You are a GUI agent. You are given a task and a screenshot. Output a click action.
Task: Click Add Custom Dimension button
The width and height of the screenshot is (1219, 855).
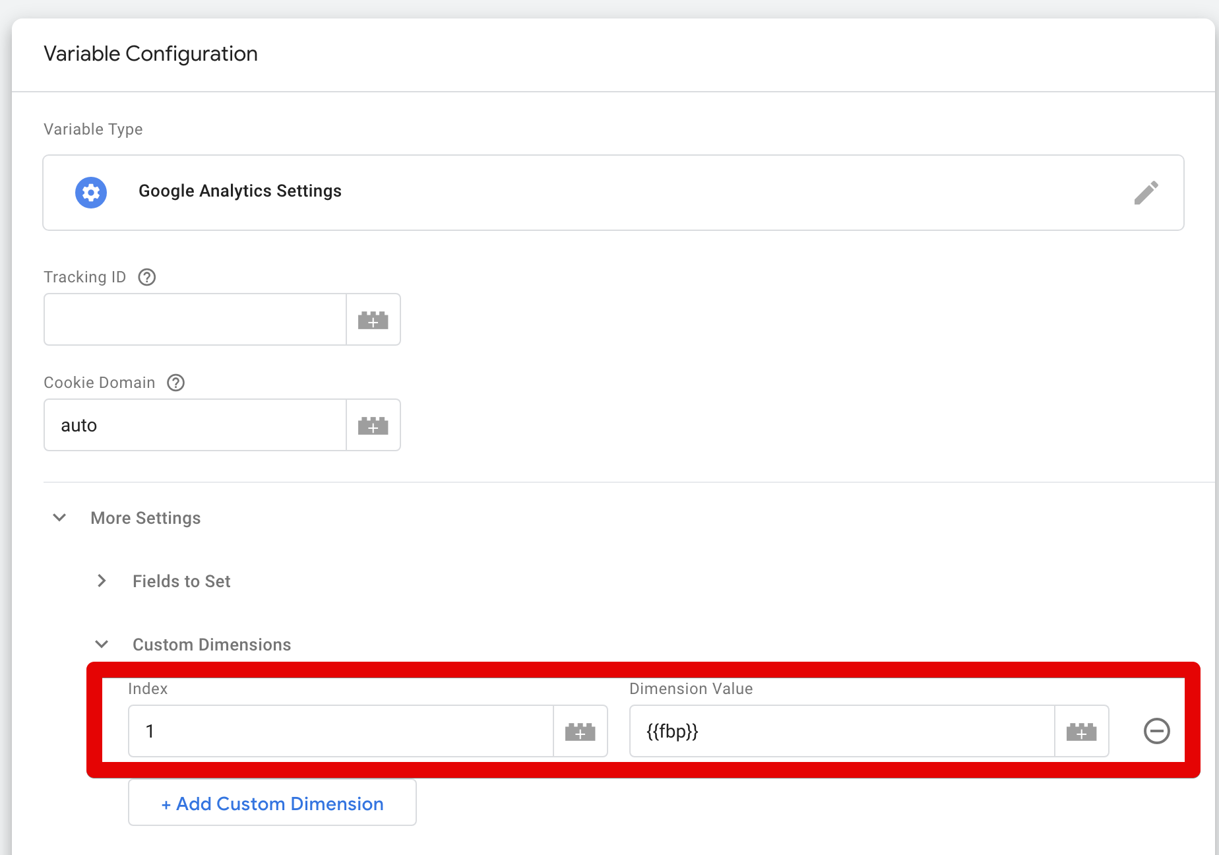272,803
